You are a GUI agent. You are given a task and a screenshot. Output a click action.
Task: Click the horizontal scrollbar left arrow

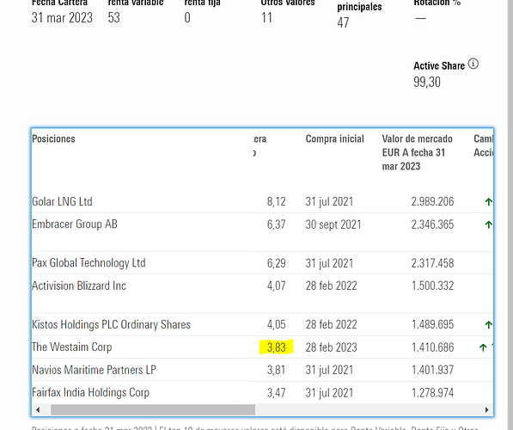(38, 409)
